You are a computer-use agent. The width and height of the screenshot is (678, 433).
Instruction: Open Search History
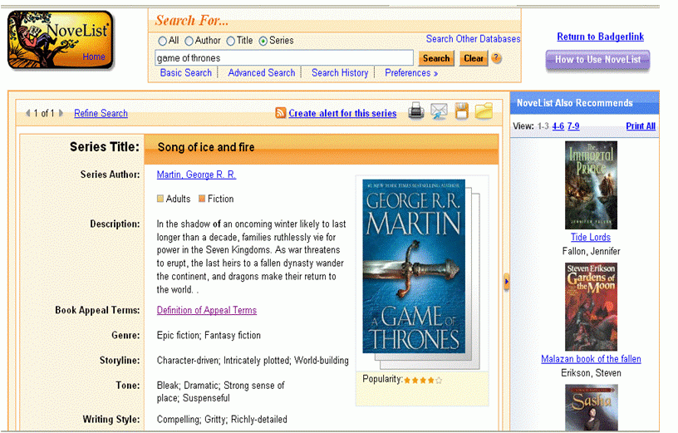[340, 72]
